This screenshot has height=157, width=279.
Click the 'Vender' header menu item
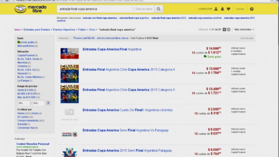[x=240, y=9]
